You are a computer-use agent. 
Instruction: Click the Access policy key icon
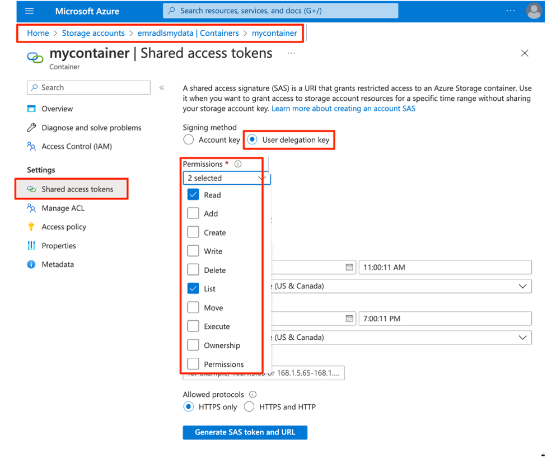31,227
